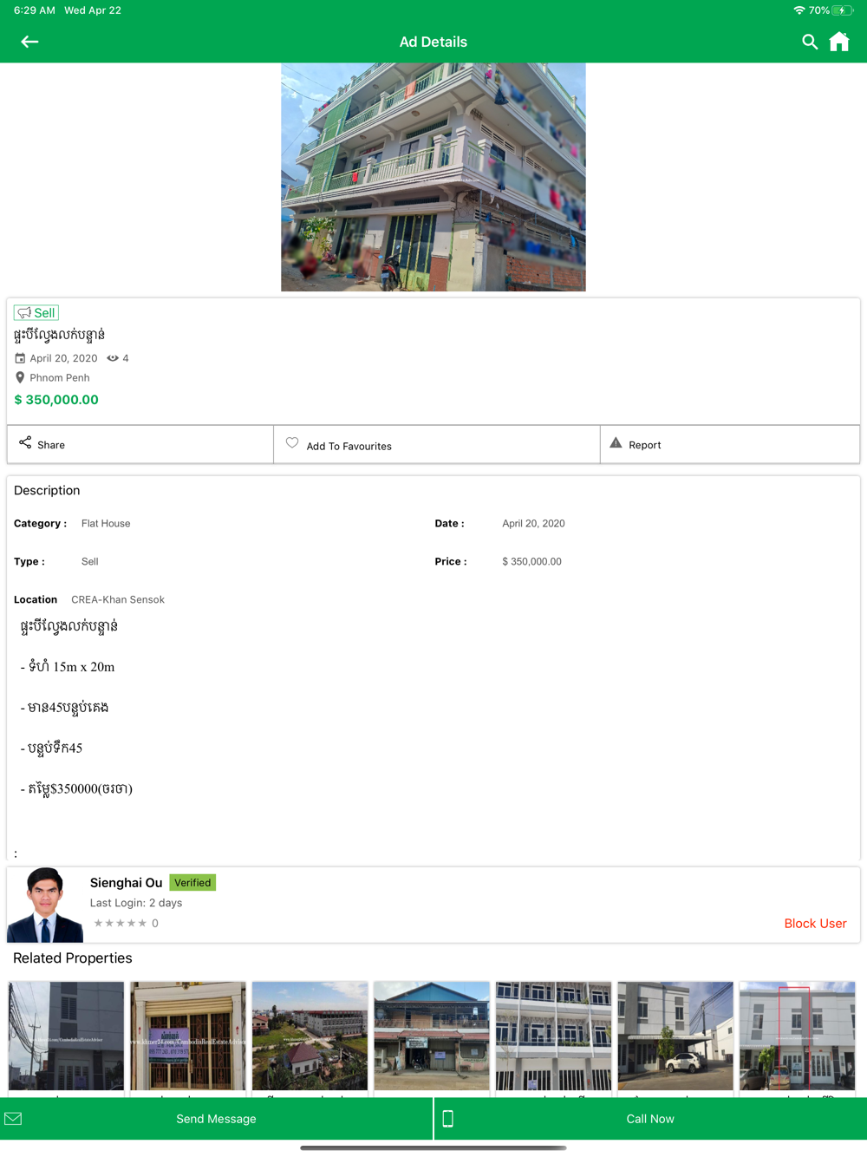Click Block User link
867x1157 pixels.
[x=815, y=924]
